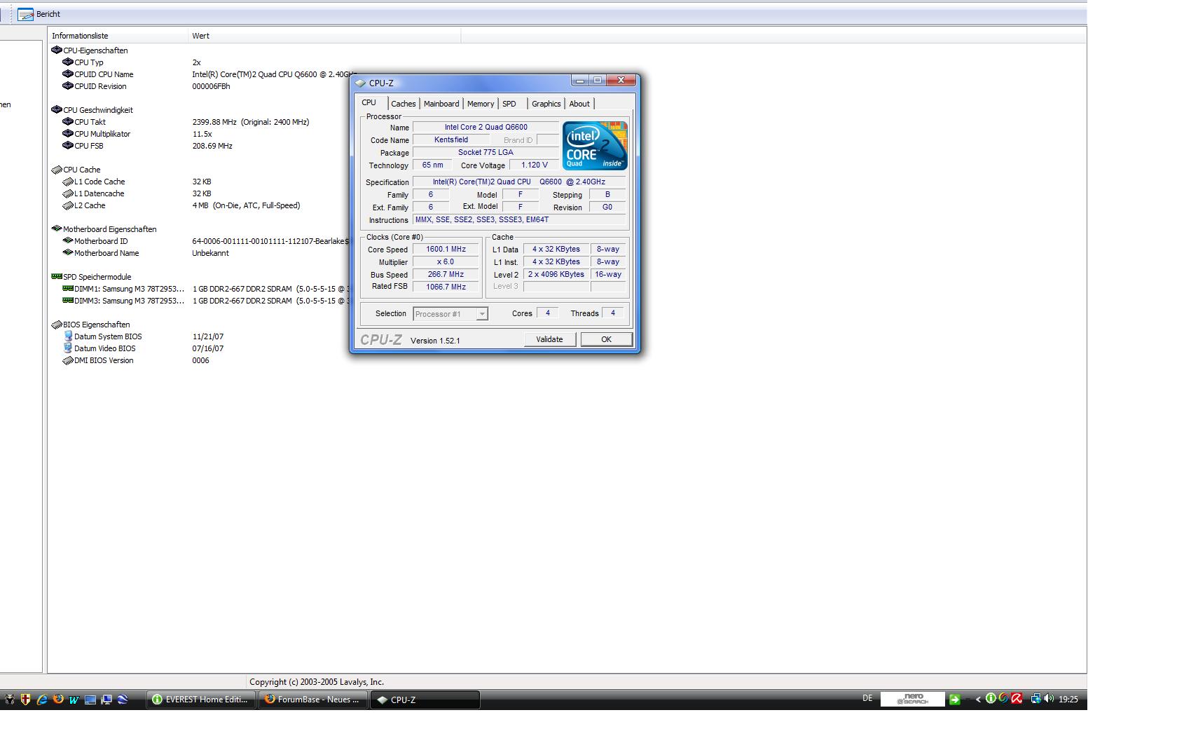The width and height of the screenshot is (1177, 736).
Task: Click the colorful swirl tray icon
Action: [x=1003, y=698]
